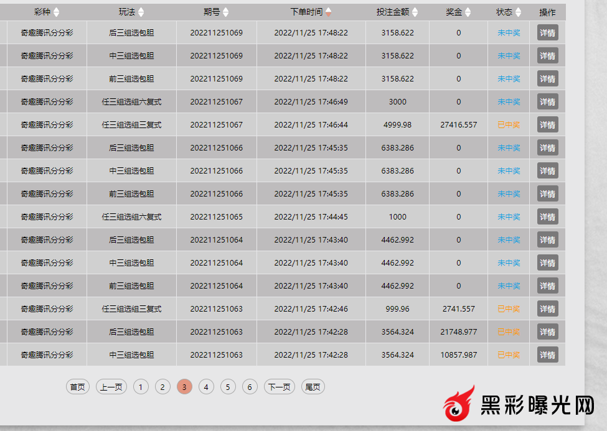This screenshot has width=607, height=431.
Task: Sort table by 彩种 column arrows
Action: tap(57, 12)
